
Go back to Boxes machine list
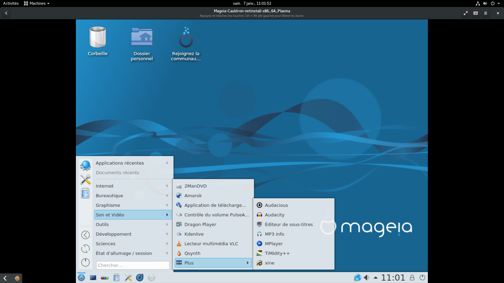click(6, 13)
